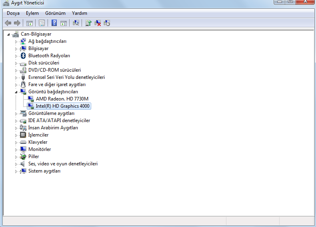Expand the Bluetooth Radyoları category
This screenshot has width=316, height=227.
click(16, 56)
